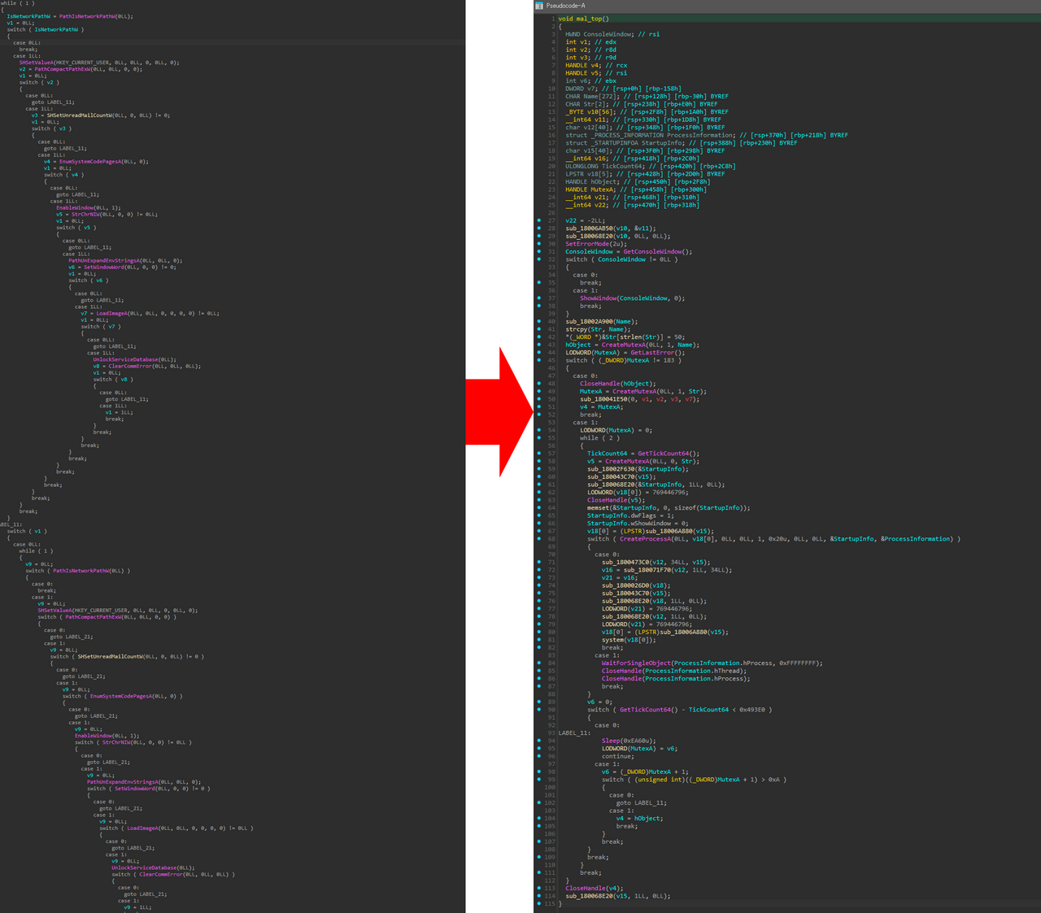Click memset(&StartupInfo, 0, sizeof(StartupInfo)) line
This screenshot has height=913, width=1041.
[x=669, y=508]
